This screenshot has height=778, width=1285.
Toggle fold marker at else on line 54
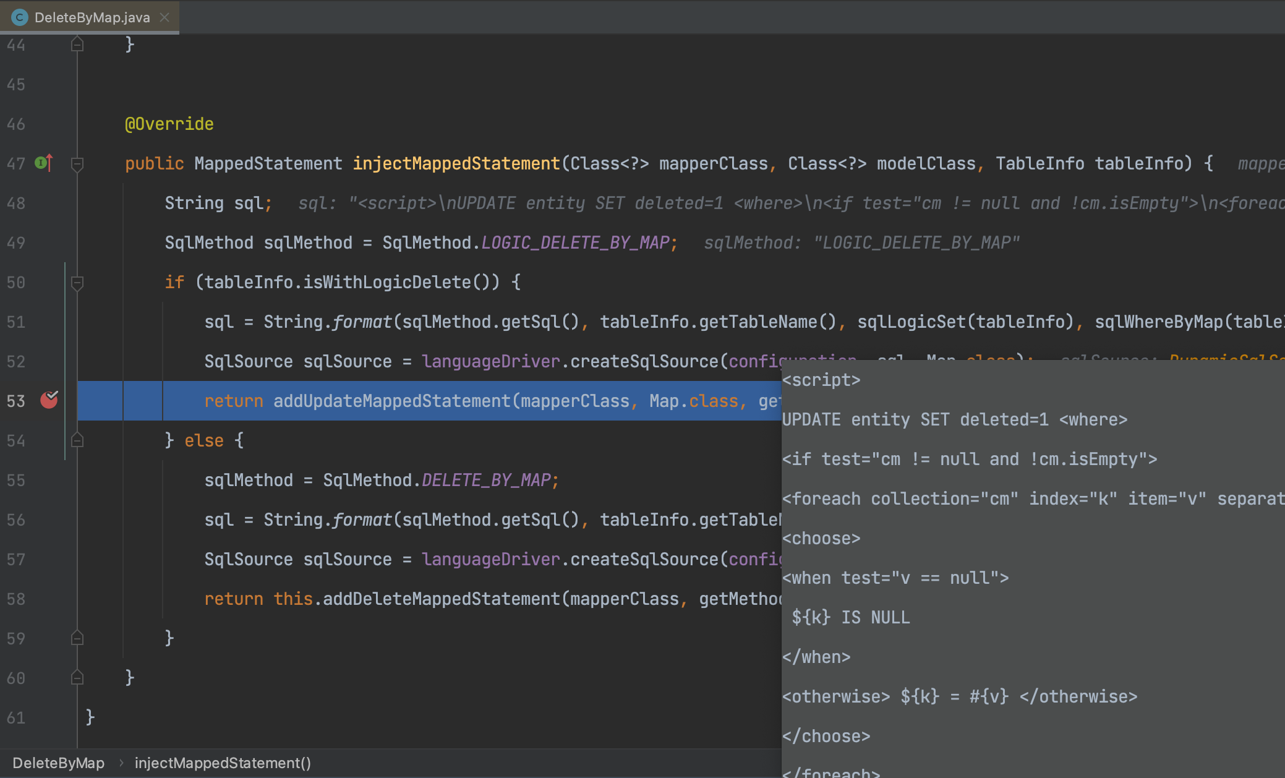tap(77, 440)
